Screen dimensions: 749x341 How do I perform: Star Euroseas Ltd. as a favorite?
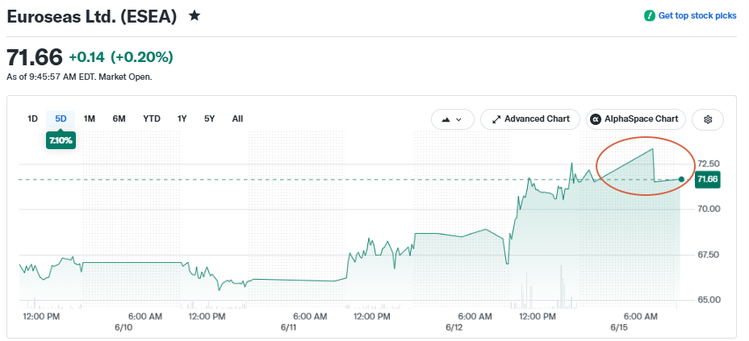pyautogui.click(x=195, y=16)
